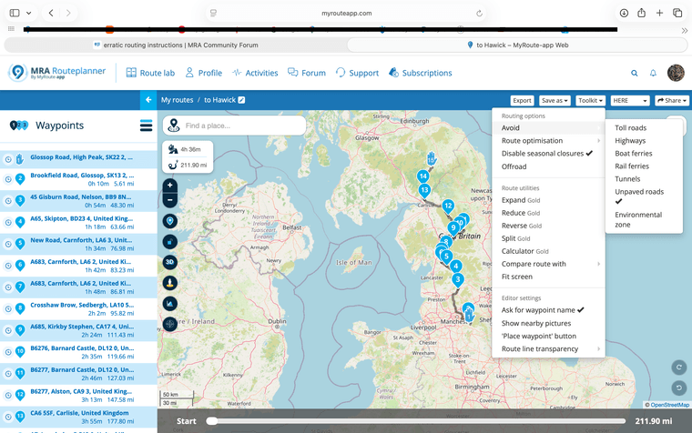Image resolution: width=692 pixels, height=433 pixels.
Task: Open a new Safari tab
Action: coord(659,14)
